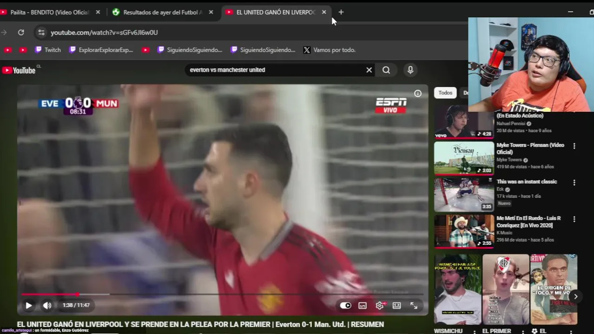Reload the page with refresh icon
Image resolution: width=594 pixels, height=334 pixels.
pos(21,32)
